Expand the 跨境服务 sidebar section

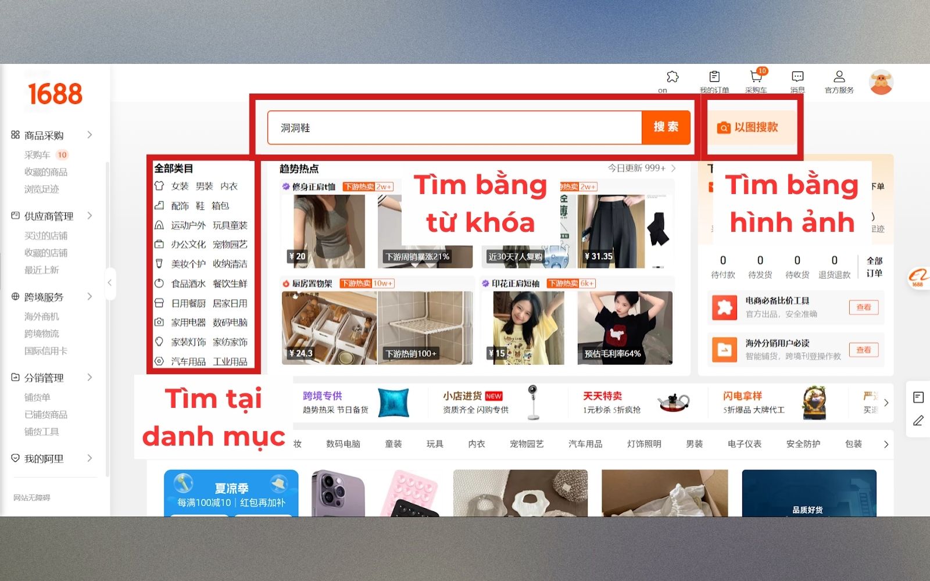(90, 296)
